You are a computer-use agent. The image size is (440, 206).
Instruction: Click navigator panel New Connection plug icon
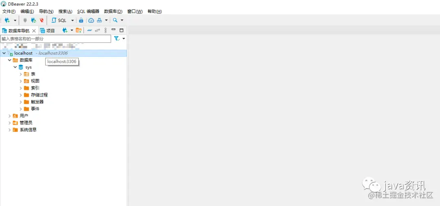tap(65, 30)
